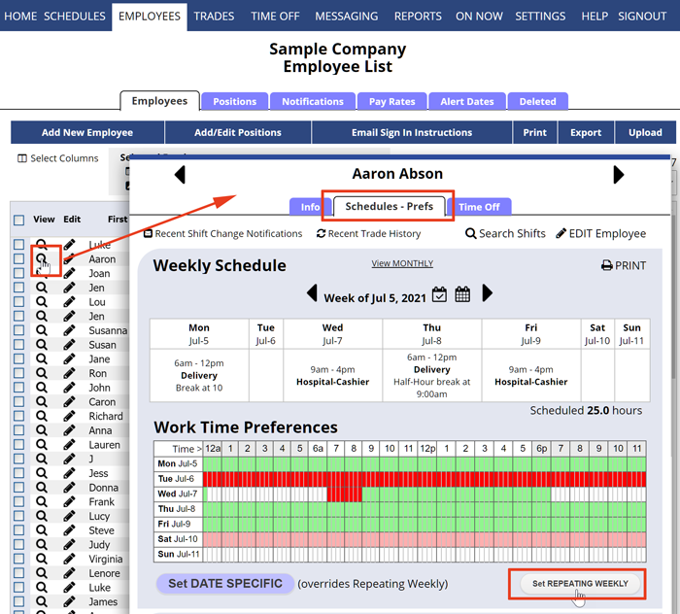Select the Schedules - Prefs tab

389,206
